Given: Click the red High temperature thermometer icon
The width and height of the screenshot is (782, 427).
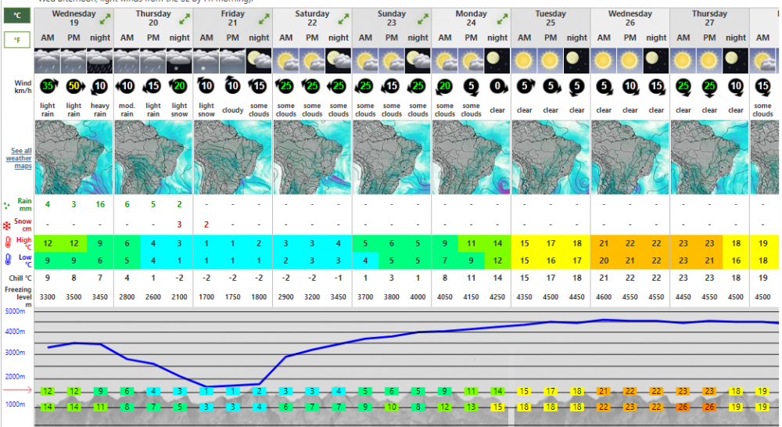Looking at the screenshot, I should click(7, 243).
